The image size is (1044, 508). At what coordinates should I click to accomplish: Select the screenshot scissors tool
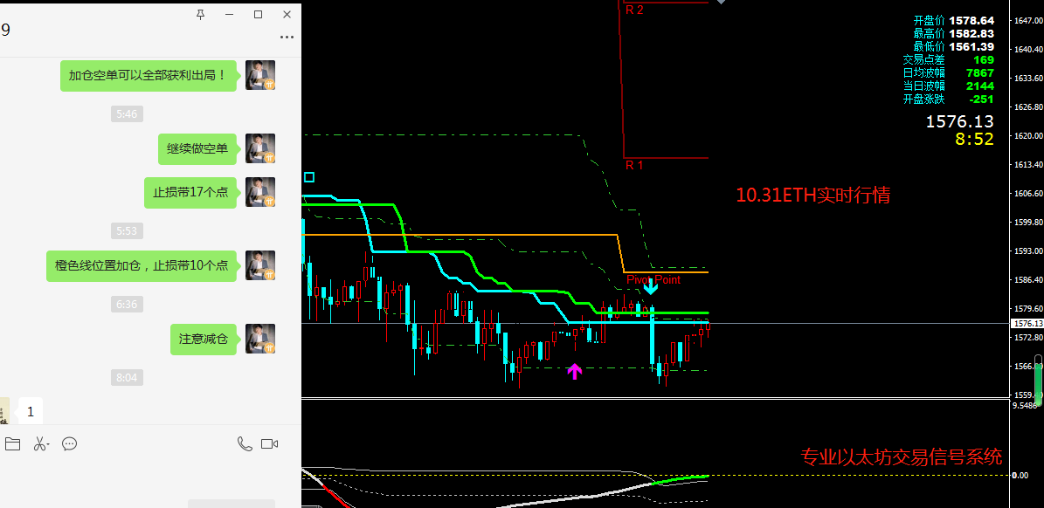coord(39,444)
